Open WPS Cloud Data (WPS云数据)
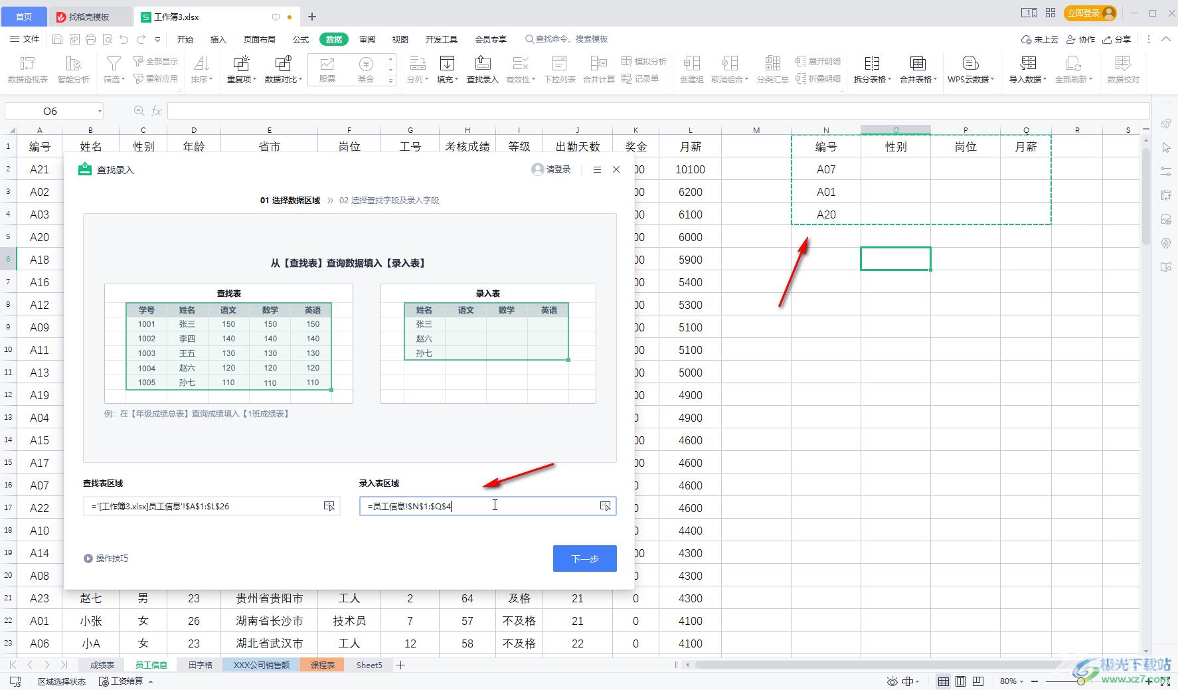Viewport: 1178px width, 690px height. point(971,70)
